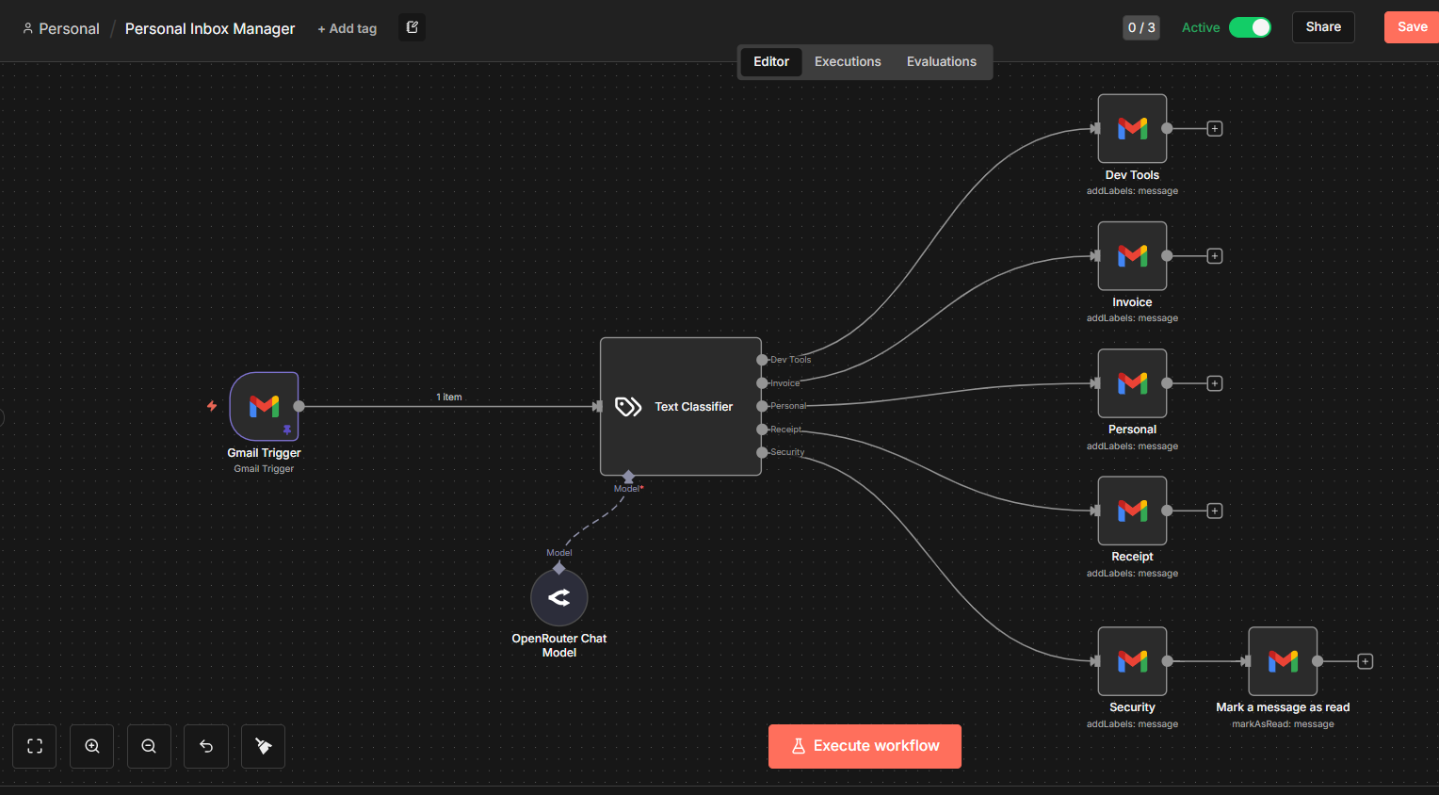Click the Share button
1439x795 pixels.
(1322, 27)
